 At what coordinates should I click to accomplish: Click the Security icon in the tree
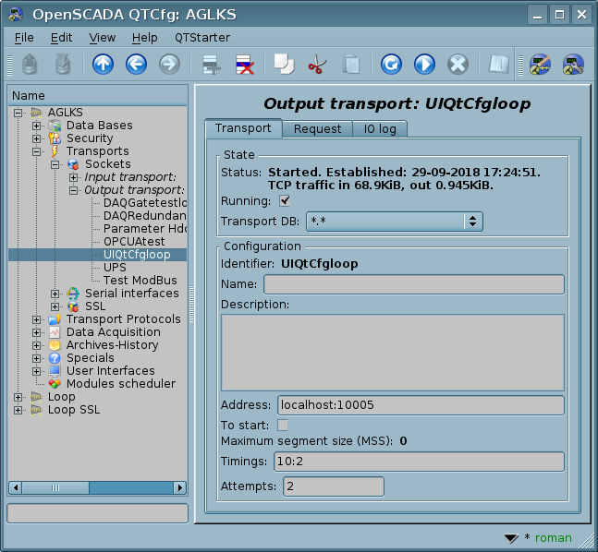[x=55, y=138]
